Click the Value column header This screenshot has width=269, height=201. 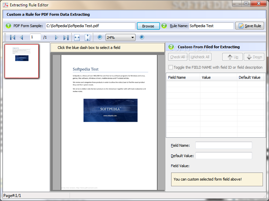click(x=218, y=77)
